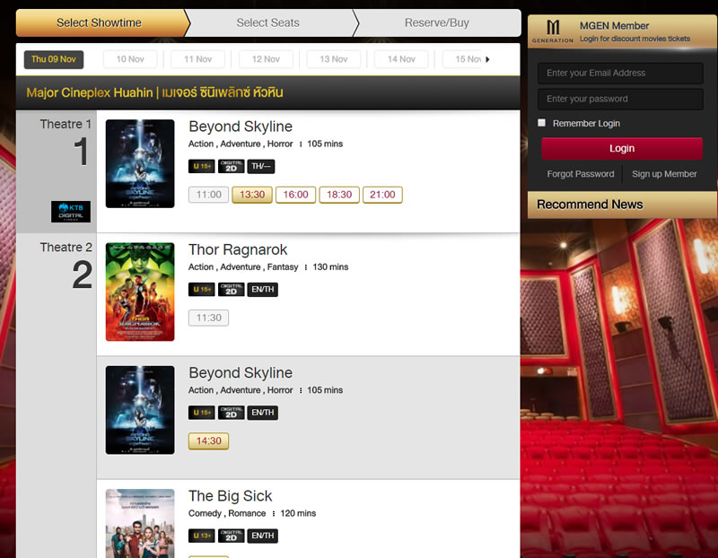Click the Theatre 1 label
718x558 pixels.
(66, 124)
